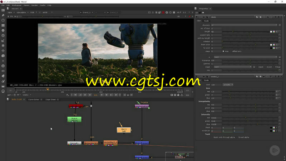Open the Render menu
286x161 pixels.
35,5
